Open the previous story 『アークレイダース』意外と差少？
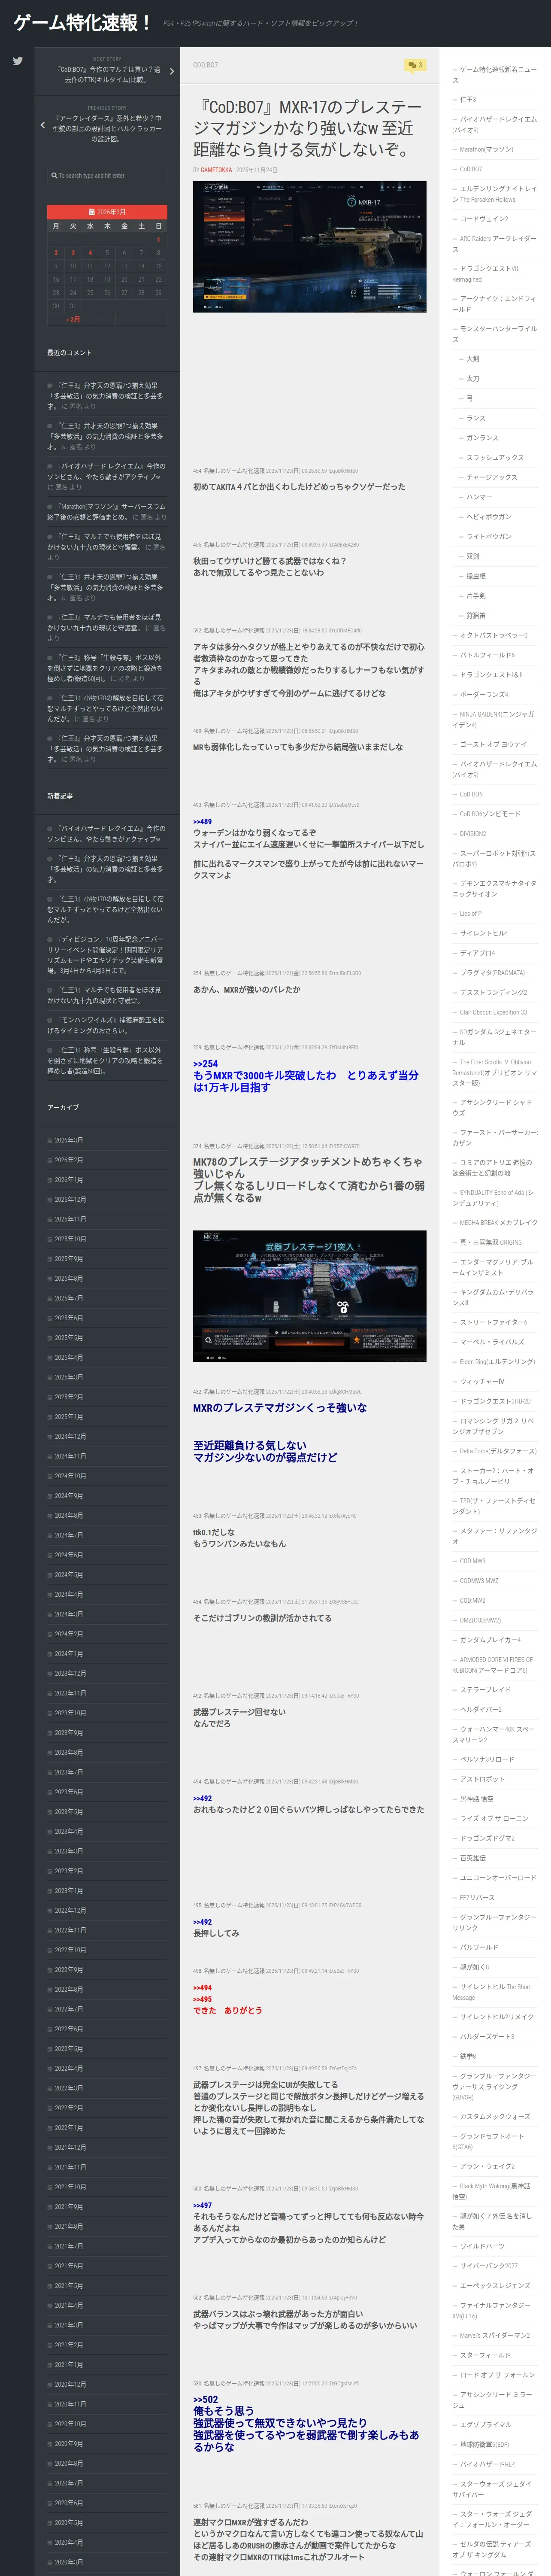Viewport: 551px width, 2576px height. [x=107, y=129]
